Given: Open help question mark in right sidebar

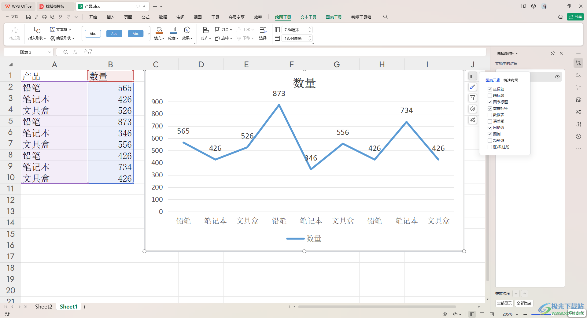Looking at the screenshot, I should tap(578, 136).
